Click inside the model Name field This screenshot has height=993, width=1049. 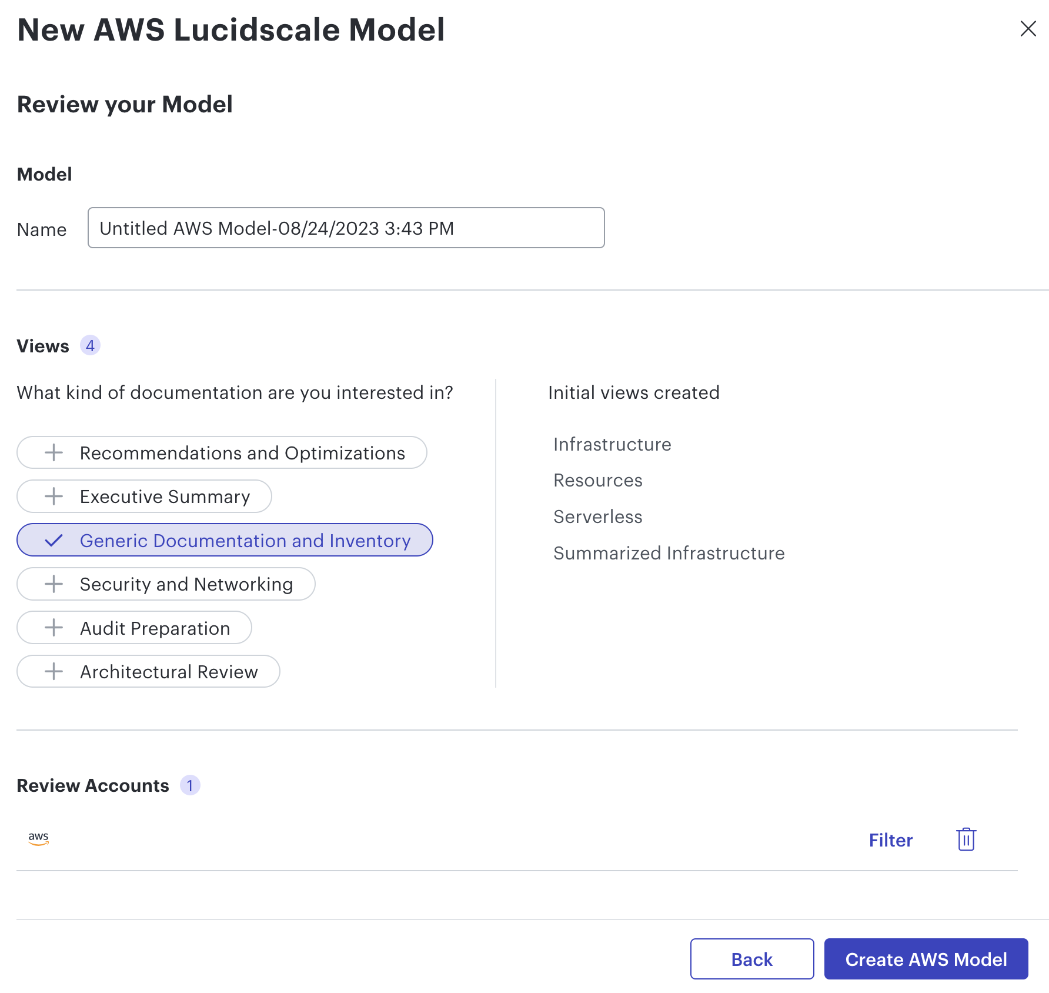346,228
